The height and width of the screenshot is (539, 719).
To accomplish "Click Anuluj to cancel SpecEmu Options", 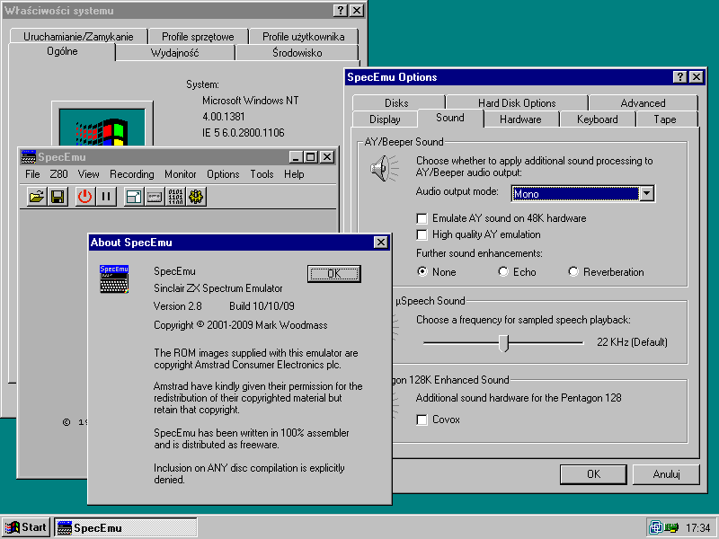I will [666, 474].
